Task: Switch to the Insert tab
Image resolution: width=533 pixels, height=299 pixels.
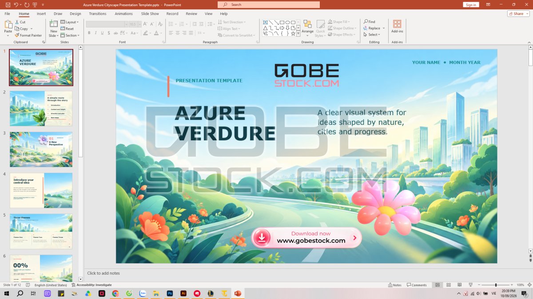Action: (41, 14)
